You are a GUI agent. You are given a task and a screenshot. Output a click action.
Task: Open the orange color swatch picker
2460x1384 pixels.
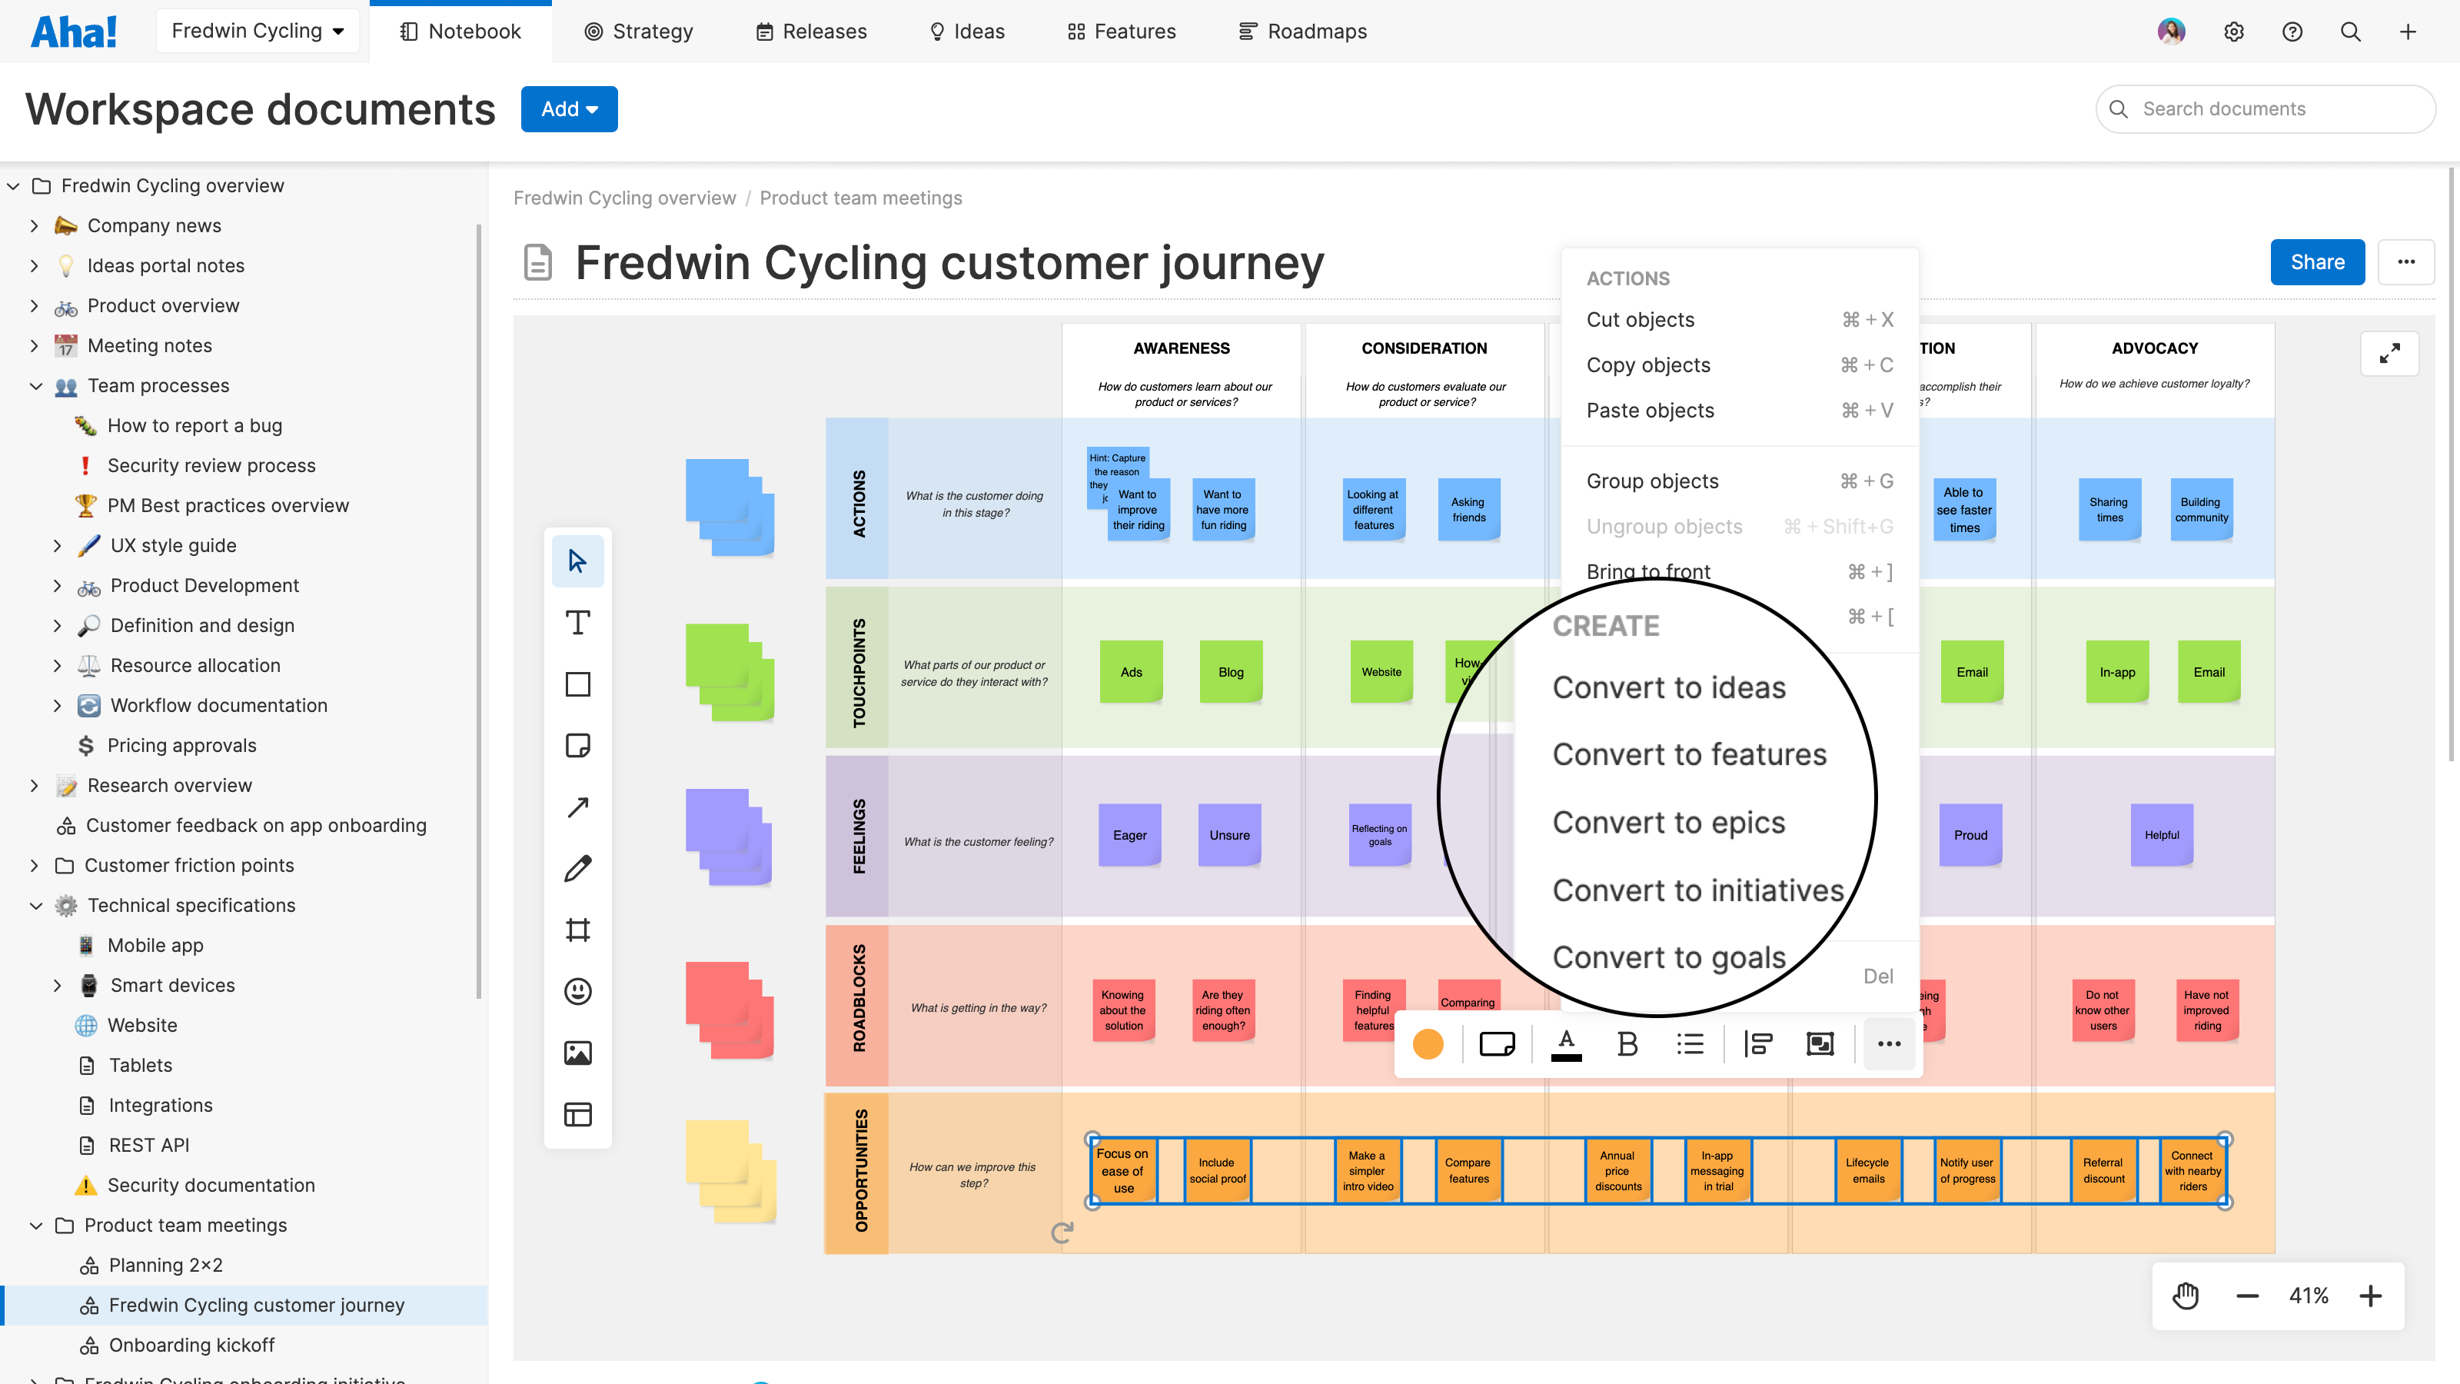pyautogui.click(x=1428, y=1043)
